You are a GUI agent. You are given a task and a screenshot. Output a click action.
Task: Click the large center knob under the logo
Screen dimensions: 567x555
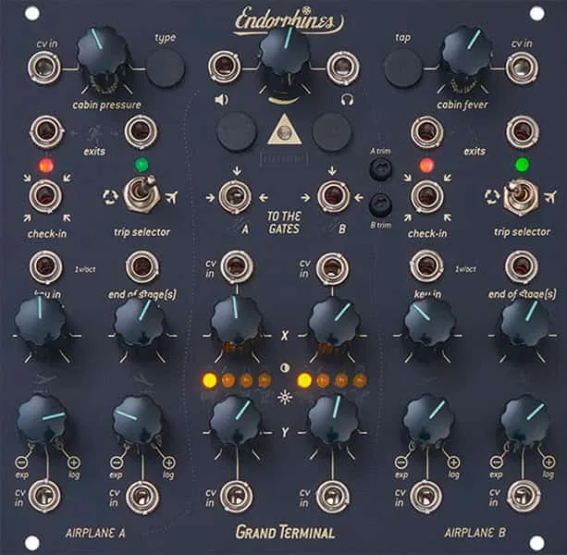pyautogui.click(x=285, y=52)
